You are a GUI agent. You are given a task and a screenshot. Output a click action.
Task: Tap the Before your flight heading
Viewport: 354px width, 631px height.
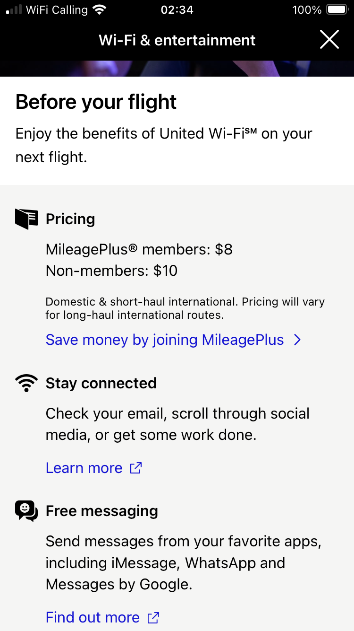click(96, 102)
